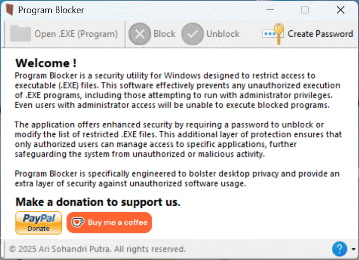Expand the dropdown arrow beside the help icon
Viewport: 359px width, 260px height.
(353, 249)
